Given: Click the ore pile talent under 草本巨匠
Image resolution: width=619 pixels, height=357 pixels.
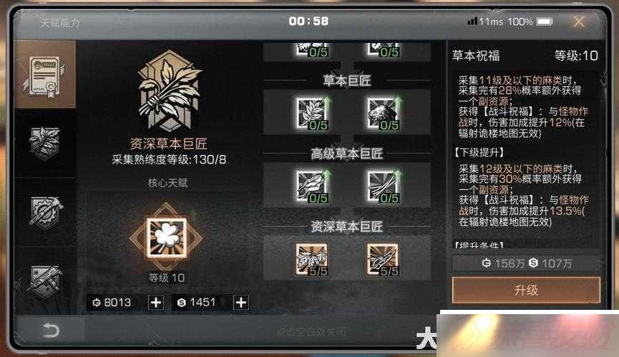Looking at the screenshot, I should pyautogui.click(x=383, y=114).
